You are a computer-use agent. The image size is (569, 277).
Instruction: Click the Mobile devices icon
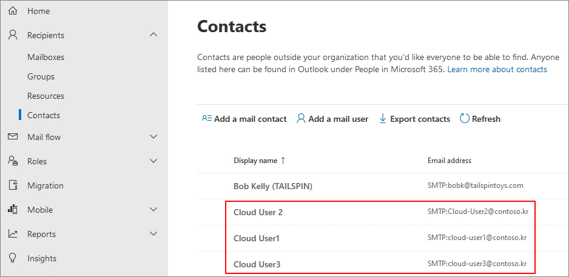click(13, 210)
